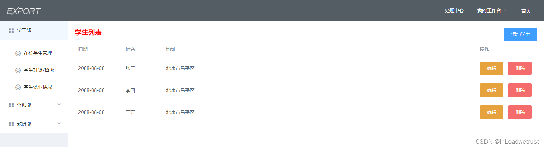Click the 姓名 column header
The height and width of the screenshot is (147, 544).
(130, 49)
